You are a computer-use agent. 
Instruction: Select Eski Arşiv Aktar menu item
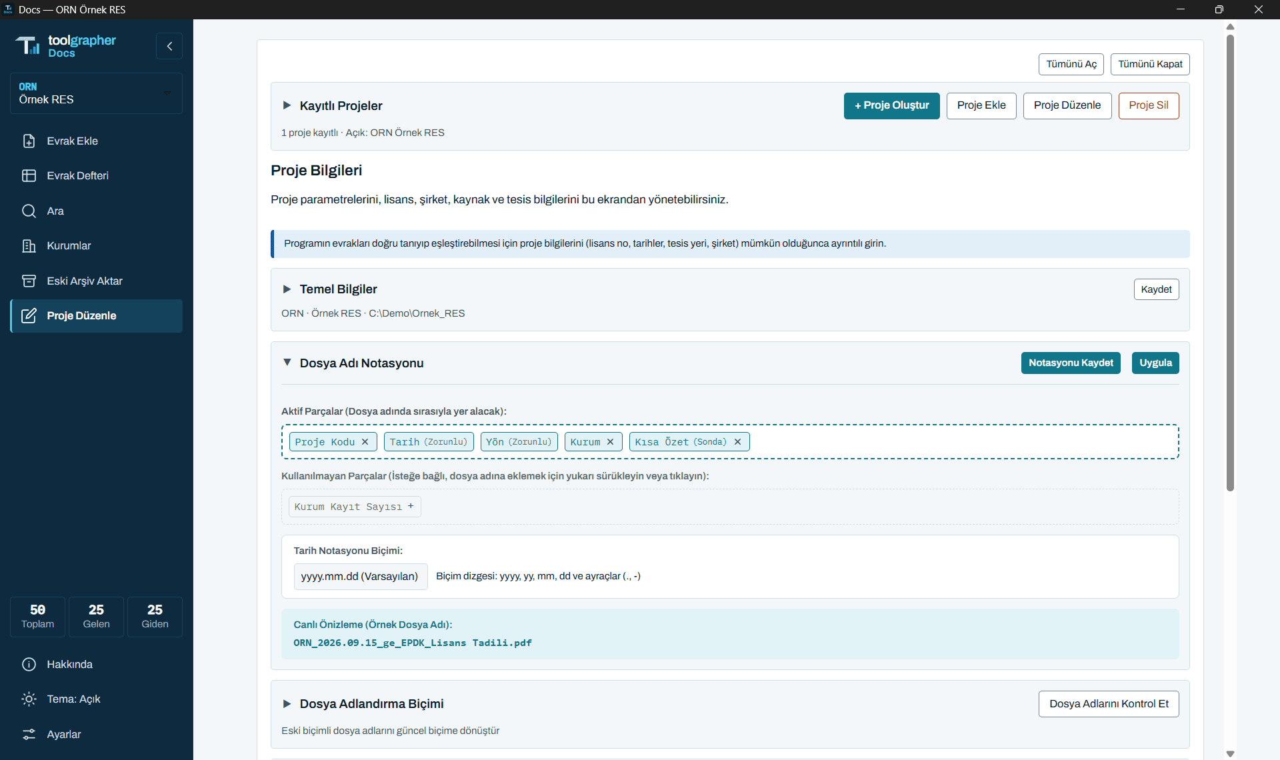[x=96, y=281]
